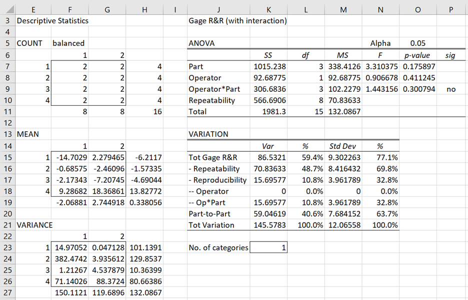The width and height of the screenshot is (468, 300).
Task: Select Tot Variation Std Dev 12.06558
Action: click(343, 225)
